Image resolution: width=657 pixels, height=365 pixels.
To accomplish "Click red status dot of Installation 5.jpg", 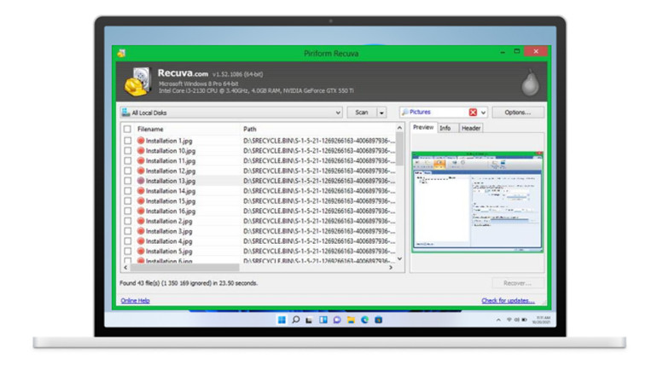I will point(141,251).
